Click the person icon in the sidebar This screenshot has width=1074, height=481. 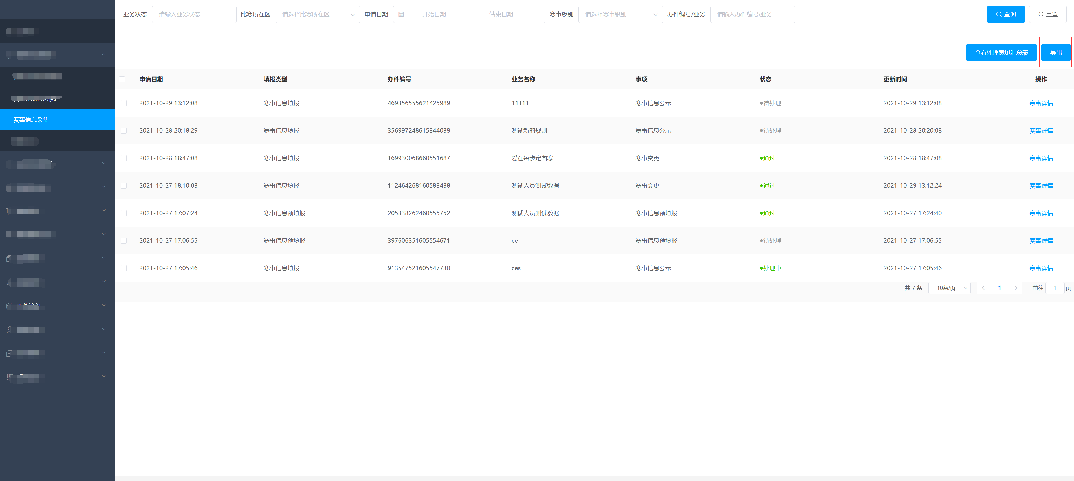tap(9, 330)
